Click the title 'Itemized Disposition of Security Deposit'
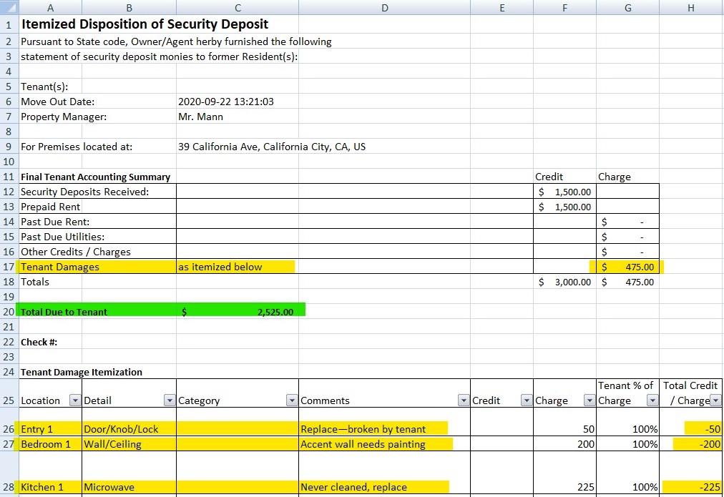 point(145,24)
